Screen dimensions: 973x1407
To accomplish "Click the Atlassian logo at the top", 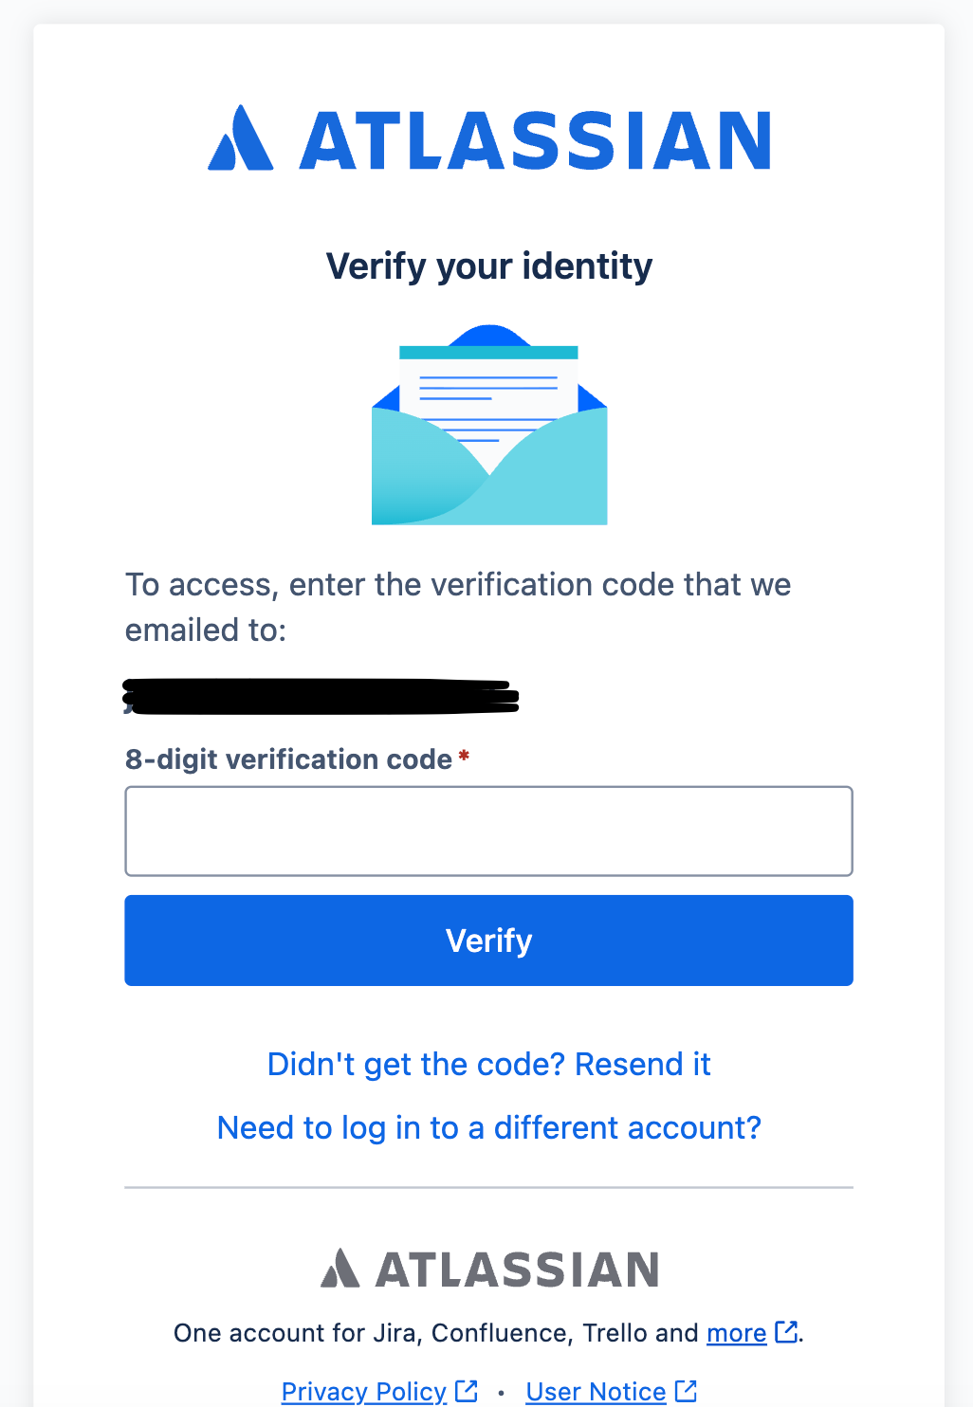I will click(488, 140).
